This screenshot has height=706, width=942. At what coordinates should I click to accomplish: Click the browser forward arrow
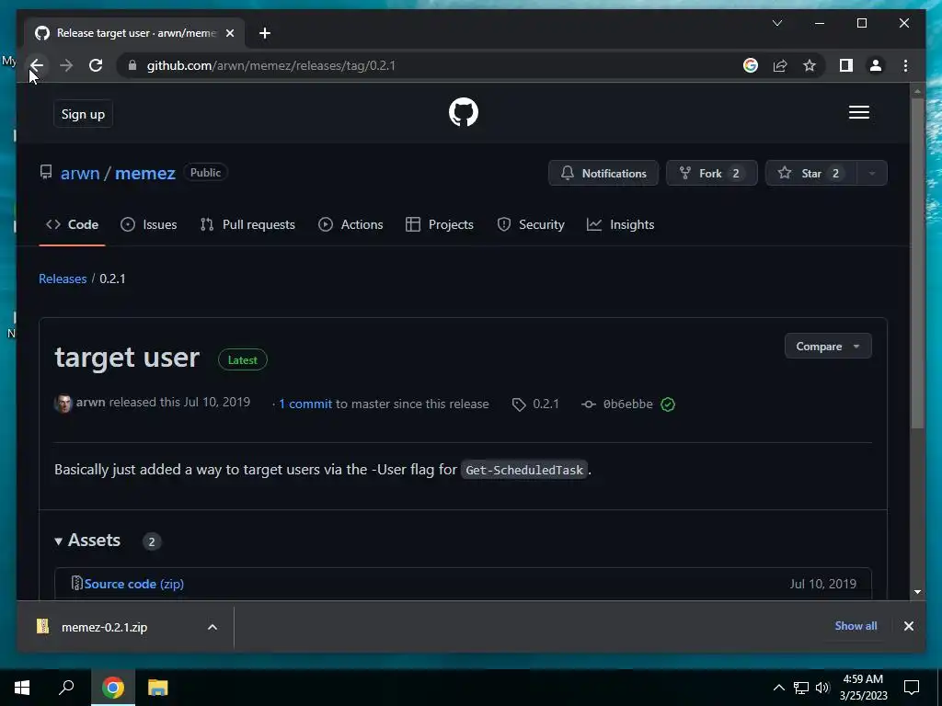(66, 65)
